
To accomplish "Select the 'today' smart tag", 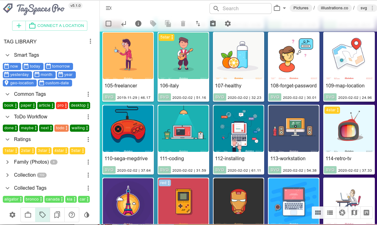I will (33, 66).
